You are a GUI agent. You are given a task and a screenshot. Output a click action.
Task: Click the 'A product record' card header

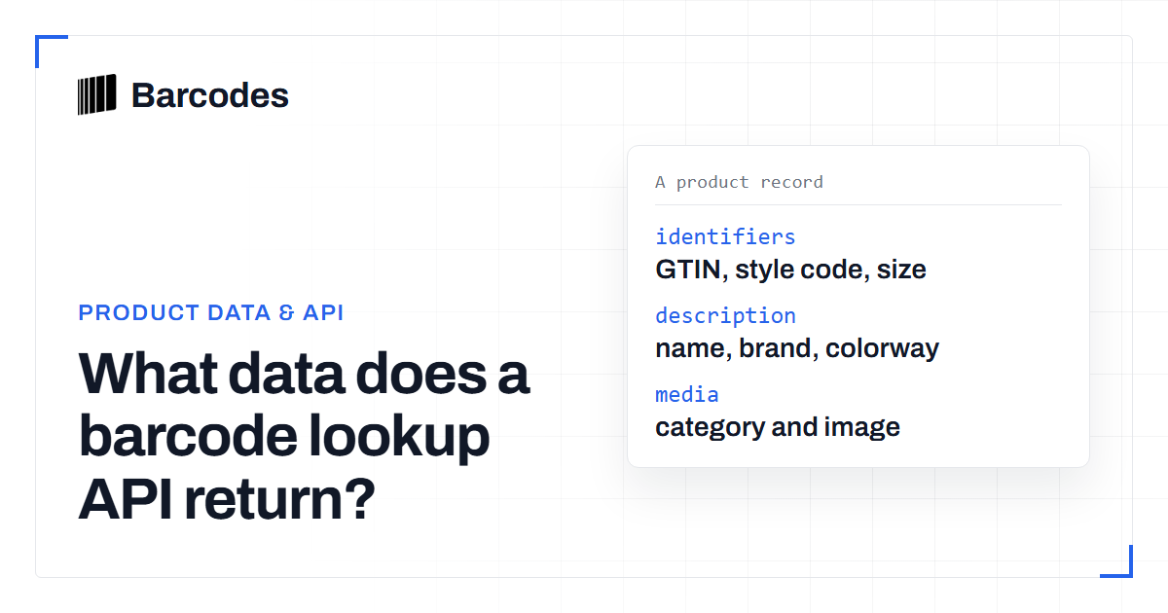click(739, 182)
